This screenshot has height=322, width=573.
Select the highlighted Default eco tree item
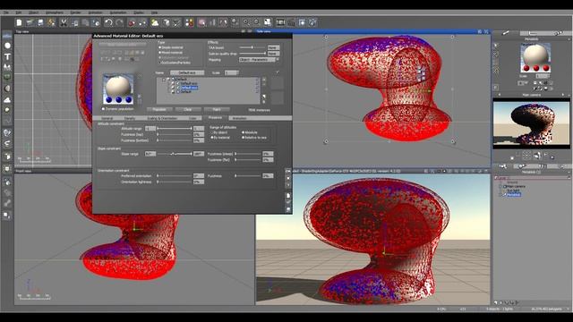point(189,88)
